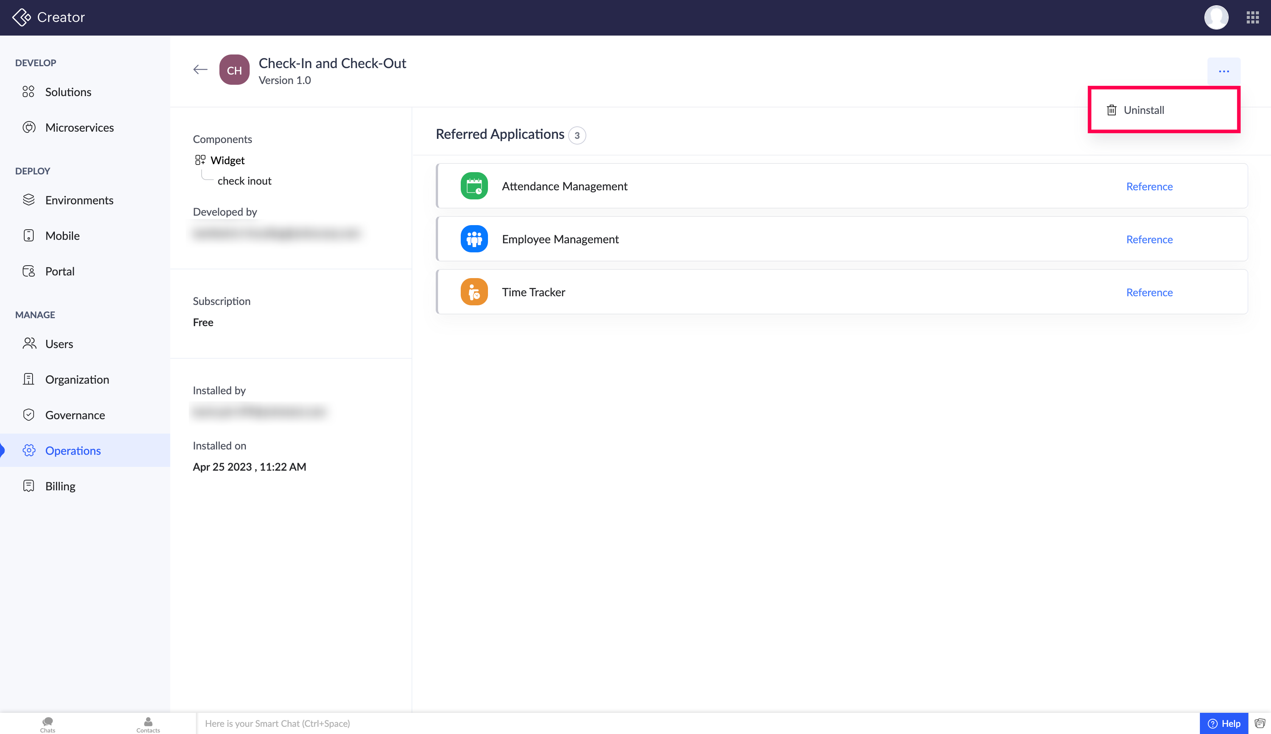This screenshot has height=734, width=1271.
Task: Open Microservices section
Action: point(79,128)
